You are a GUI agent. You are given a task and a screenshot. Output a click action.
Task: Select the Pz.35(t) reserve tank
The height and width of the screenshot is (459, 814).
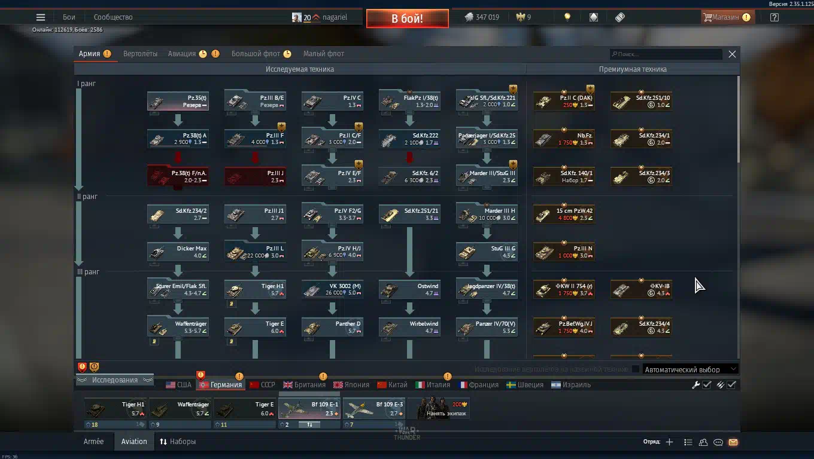click(x=178, y=101)
